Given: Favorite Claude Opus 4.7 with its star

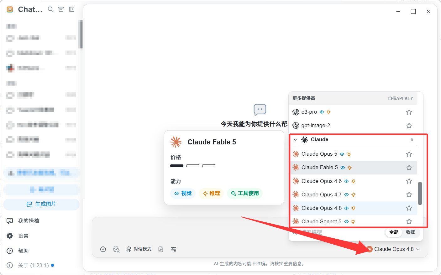Looking at the screenshot, I should coord(409,195).
